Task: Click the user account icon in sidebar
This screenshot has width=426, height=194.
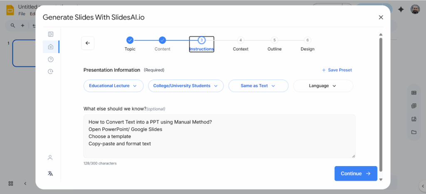Action: pos(50,158)
